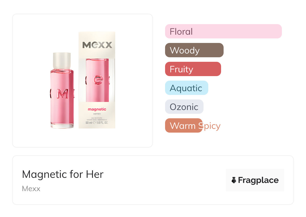Click the pink perfume bottle image
This screenshot has width=306, height=217.
[62, 90]
